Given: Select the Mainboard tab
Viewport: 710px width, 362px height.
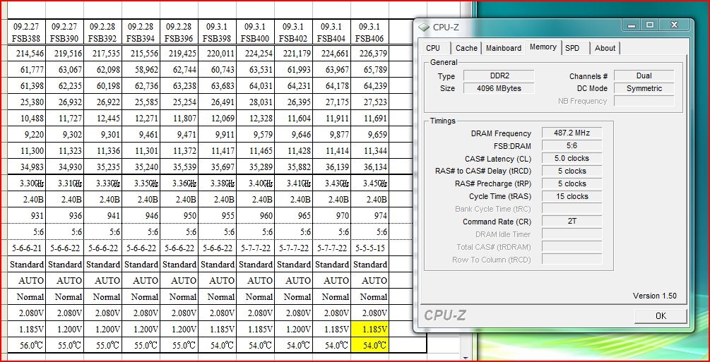Looking at the screenshot, I should coord(504,48).
